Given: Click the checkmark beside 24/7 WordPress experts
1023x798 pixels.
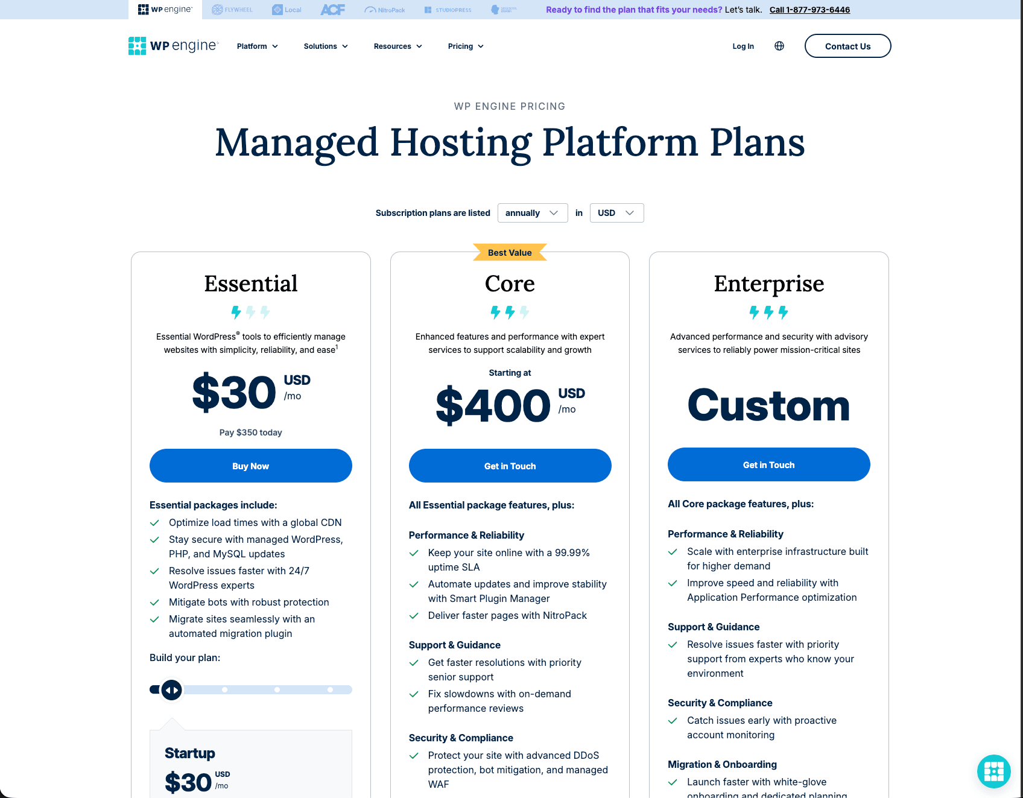Looking at the screenshot, I should coord(154,571).
